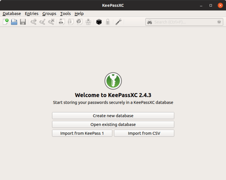This screenshot has width=226, height=180.
Task: Click the Save database floppy icon
Action: coord(23,22)
